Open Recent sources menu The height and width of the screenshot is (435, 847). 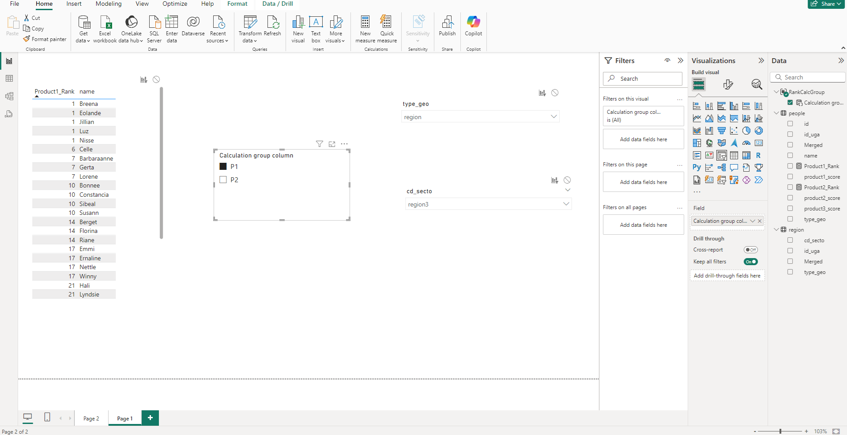point(218,29)
